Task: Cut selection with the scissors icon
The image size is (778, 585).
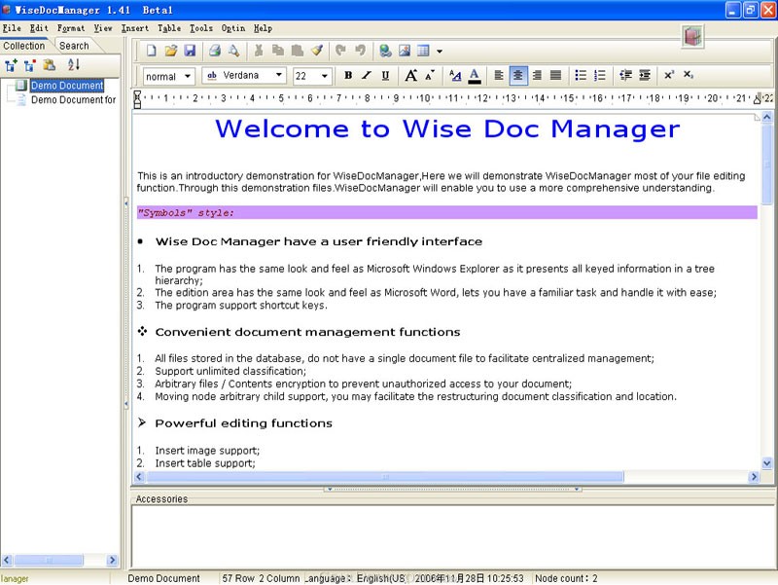Action: point(259,51)
